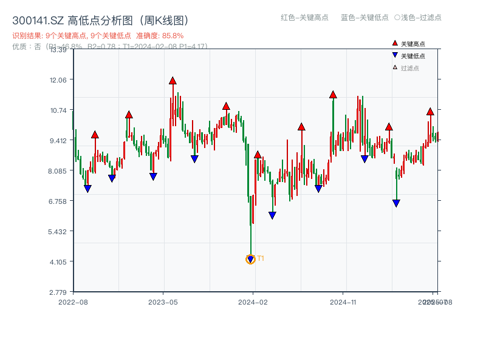Click the 准确率: 85.8% result text
This screenshot has width=486, height=364.
tap(159, 35)
